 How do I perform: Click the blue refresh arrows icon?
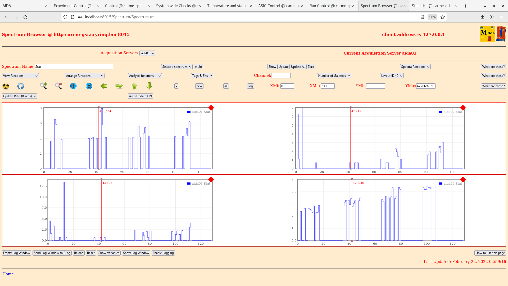pos(21,86)
